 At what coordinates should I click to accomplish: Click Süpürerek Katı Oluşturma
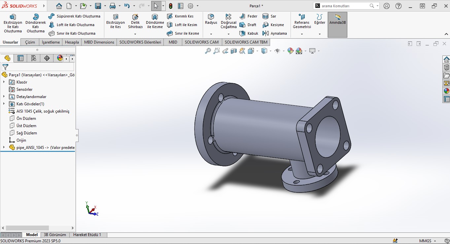click(x=74, y=16)
